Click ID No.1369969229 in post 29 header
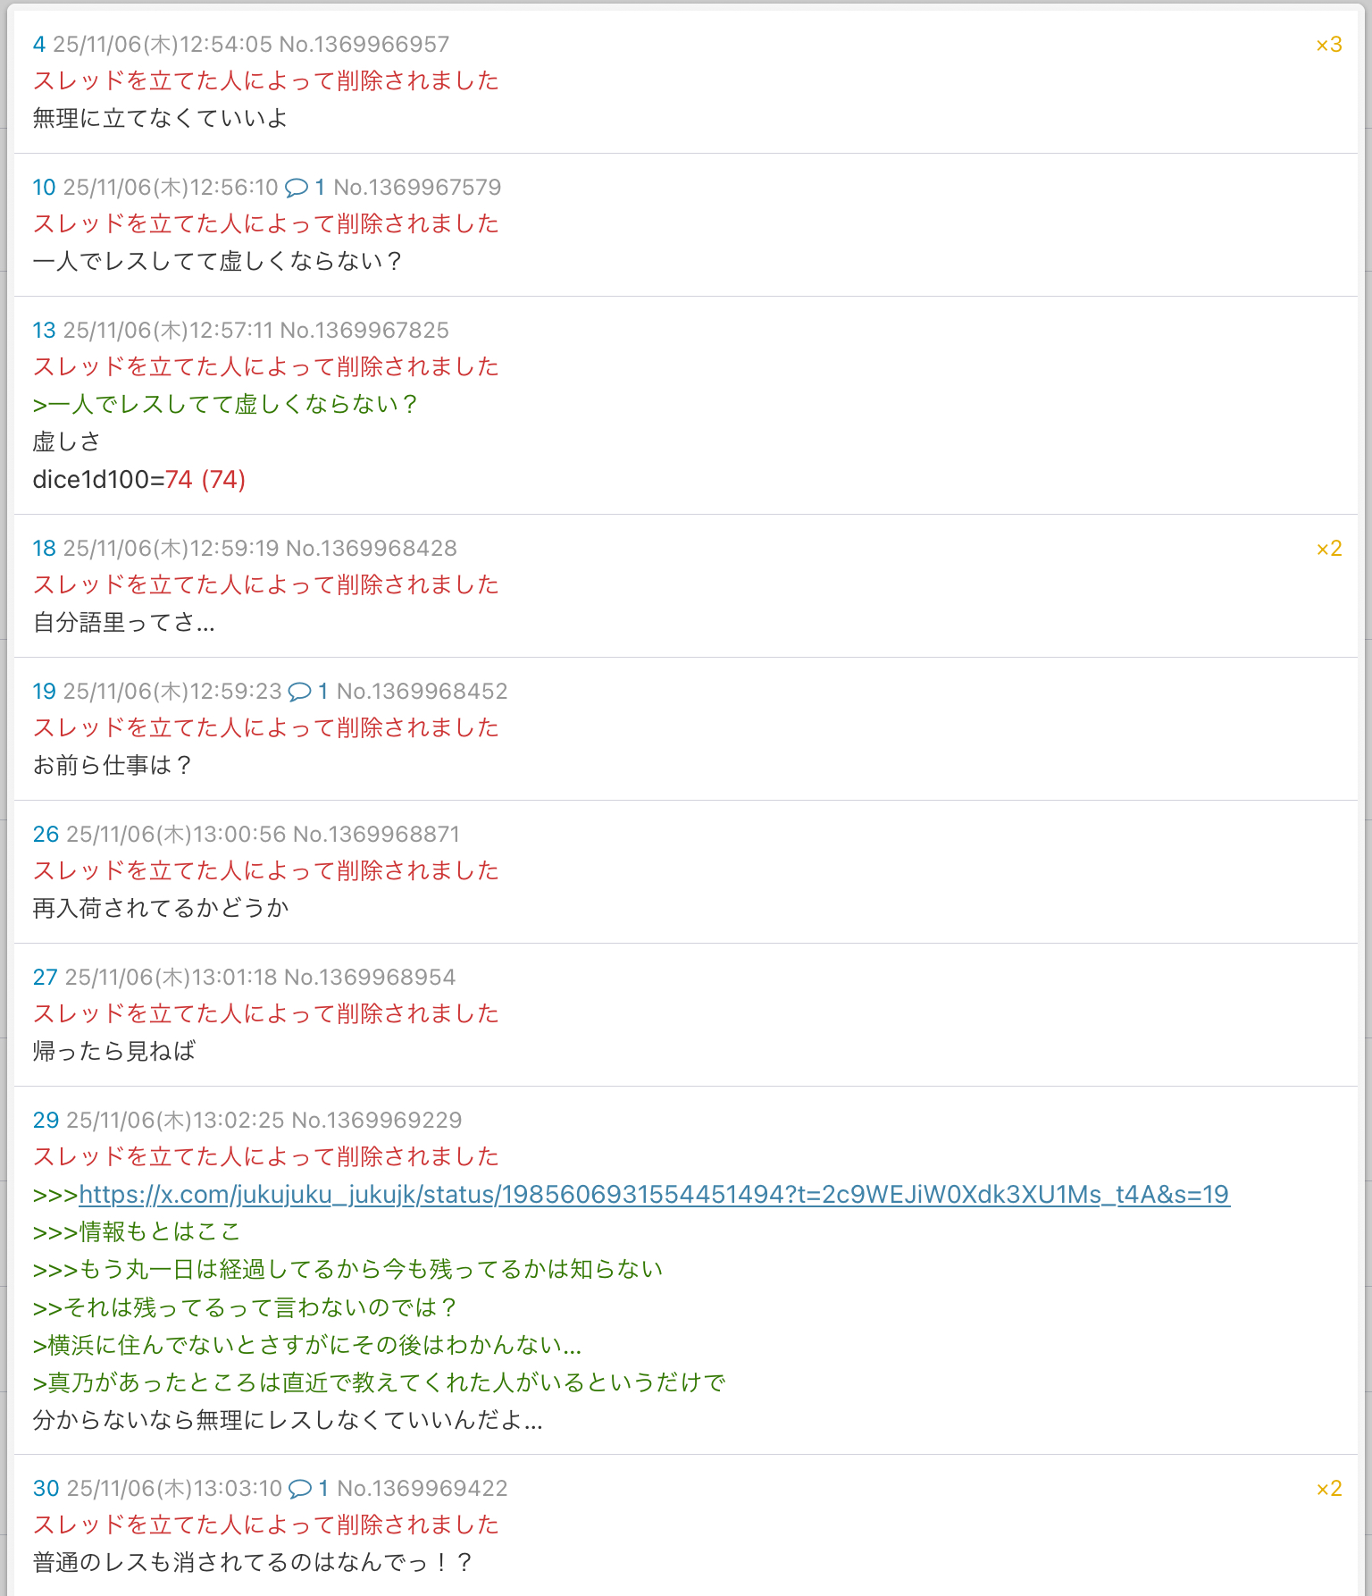This screenshot has height=1596, width=1372. (x=376, y=1121)
